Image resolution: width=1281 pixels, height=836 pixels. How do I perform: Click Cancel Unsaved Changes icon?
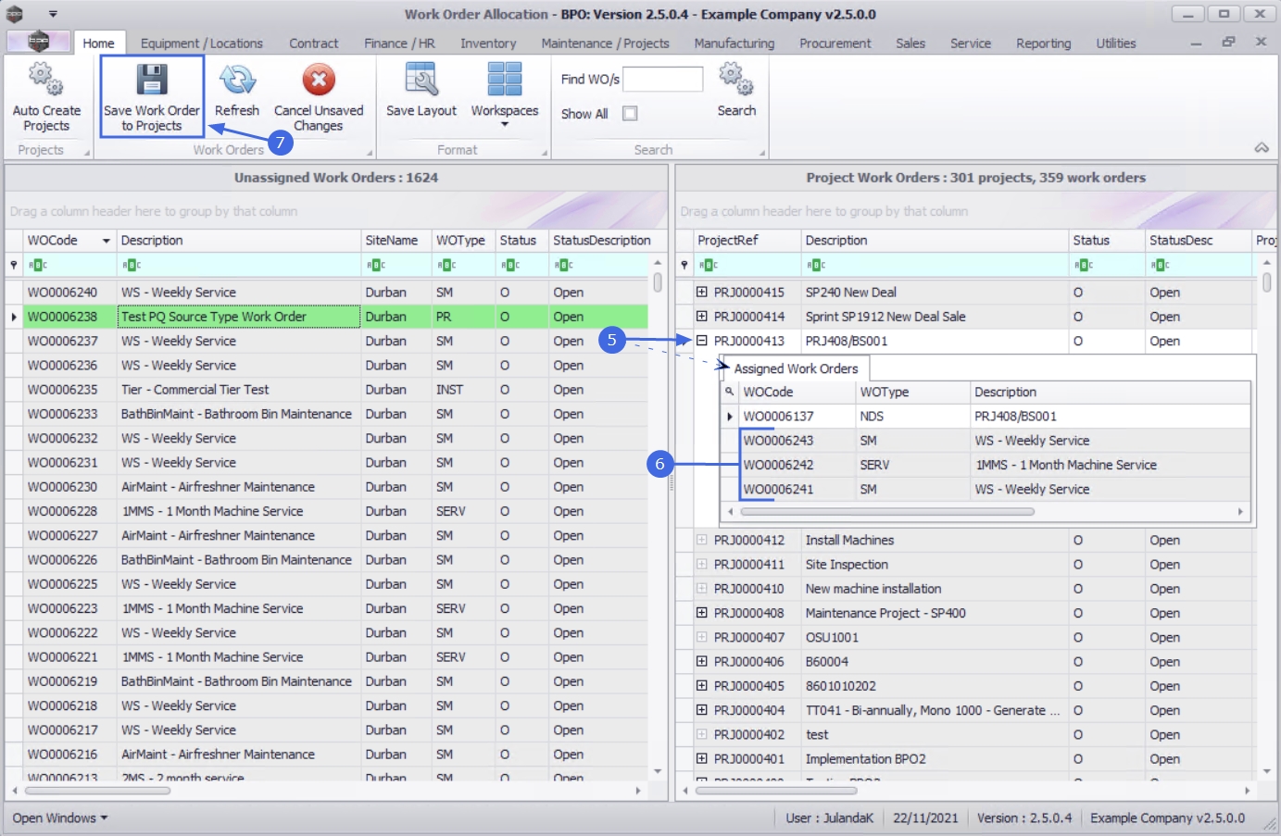coord(319,81)
